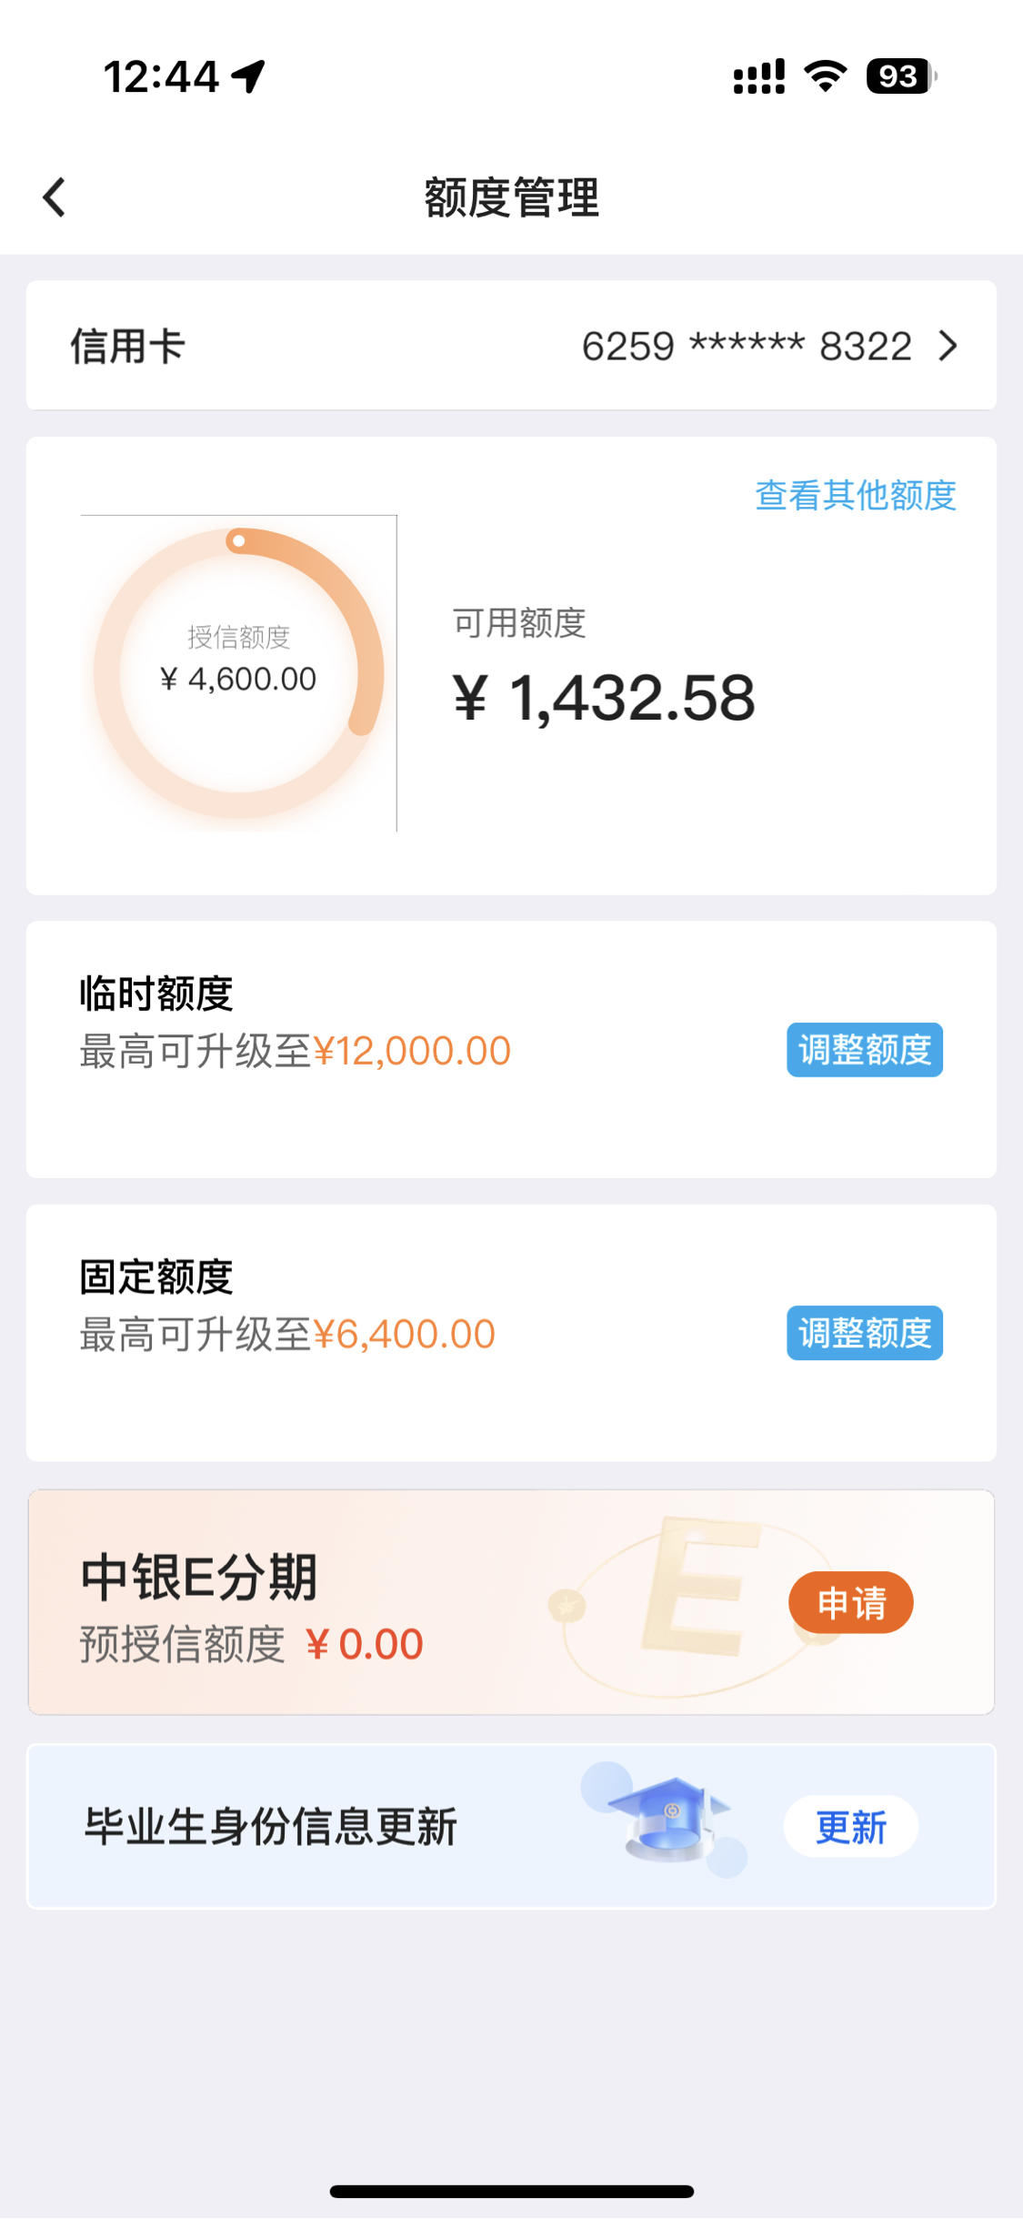
Task: Tap the circular credit limit ring
Action: (x=238, y=673)
